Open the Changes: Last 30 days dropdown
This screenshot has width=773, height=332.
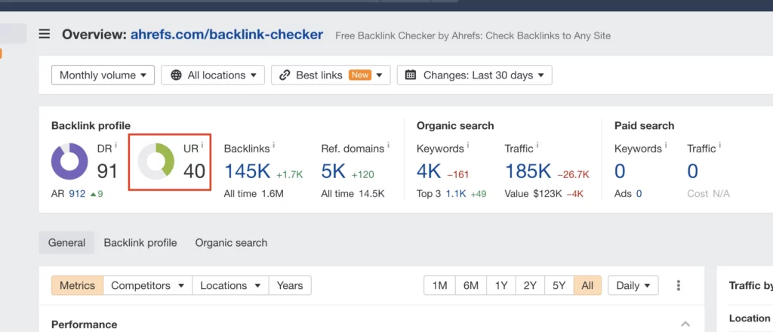click(474, 75)
